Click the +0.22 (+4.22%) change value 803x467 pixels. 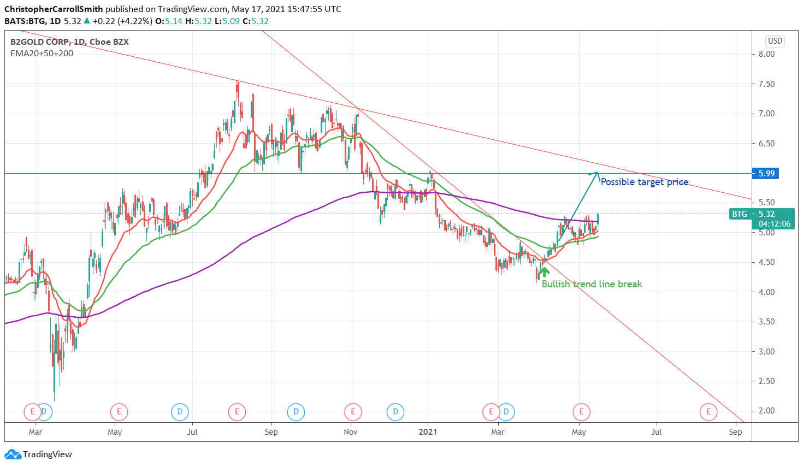pos(122,21)
